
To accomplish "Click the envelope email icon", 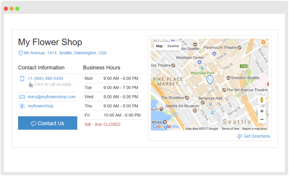I will [22, 97].
